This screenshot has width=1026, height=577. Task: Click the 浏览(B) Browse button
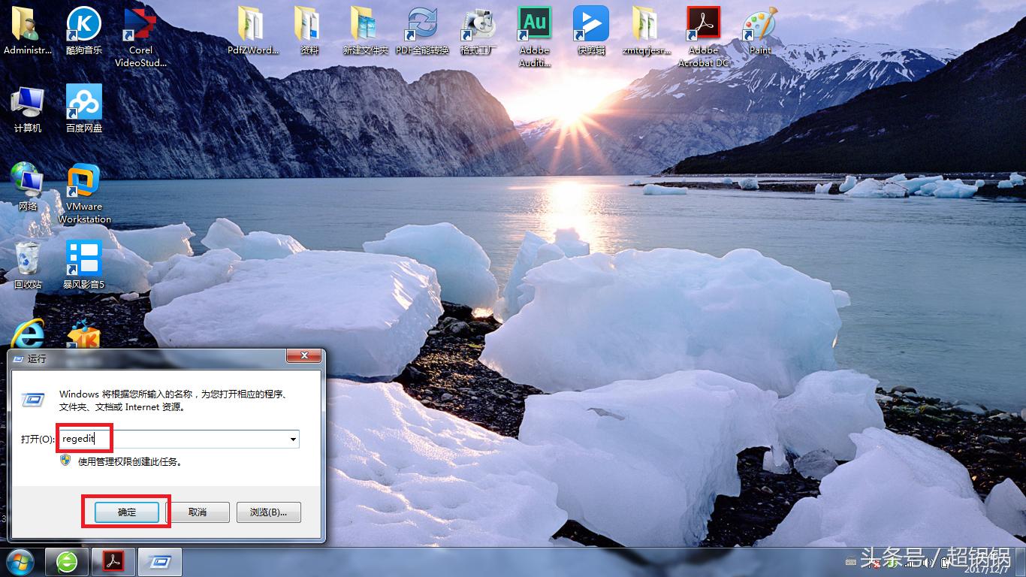pyautogui.click(x=268, y=512)
